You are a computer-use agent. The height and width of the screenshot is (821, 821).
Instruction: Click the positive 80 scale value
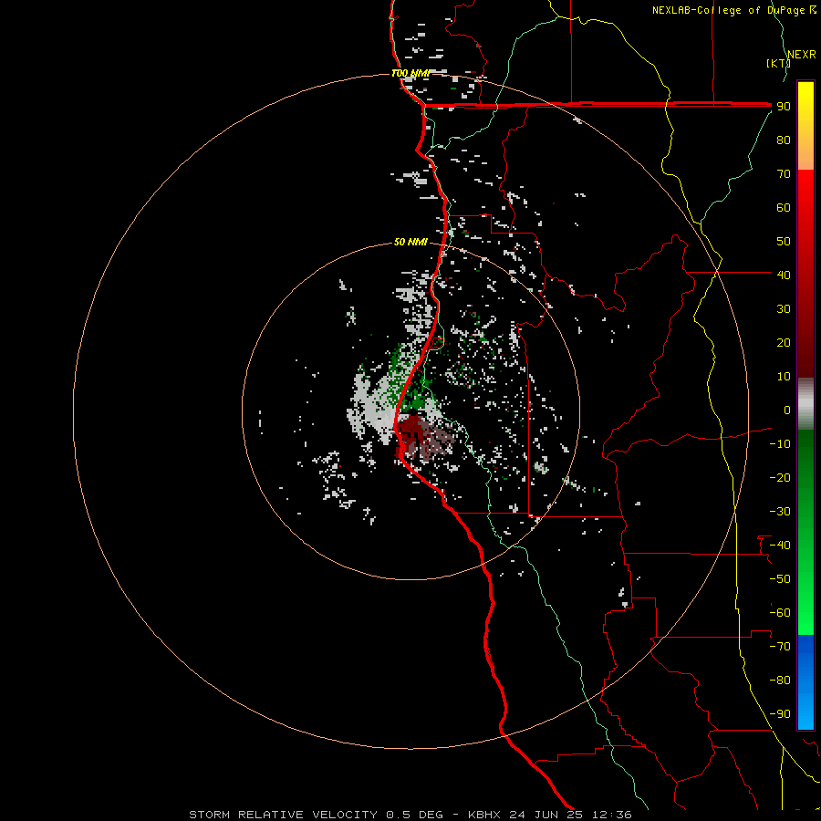(x=784, y=140)
